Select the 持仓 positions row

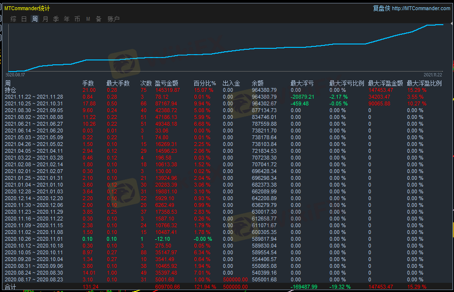tap(10, 90)
